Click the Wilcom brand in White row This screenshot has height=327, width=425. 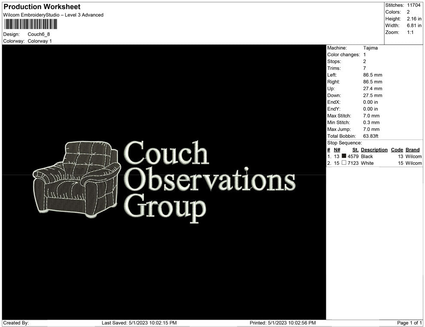413,163
